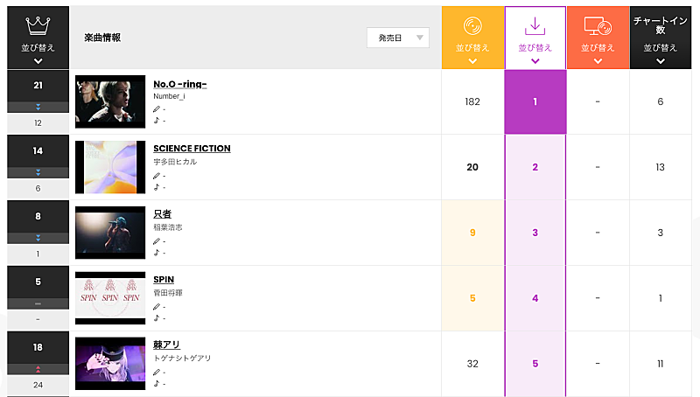
Task: Click the music note icon under 菅田将暉
Action: [x=157, y=317]
